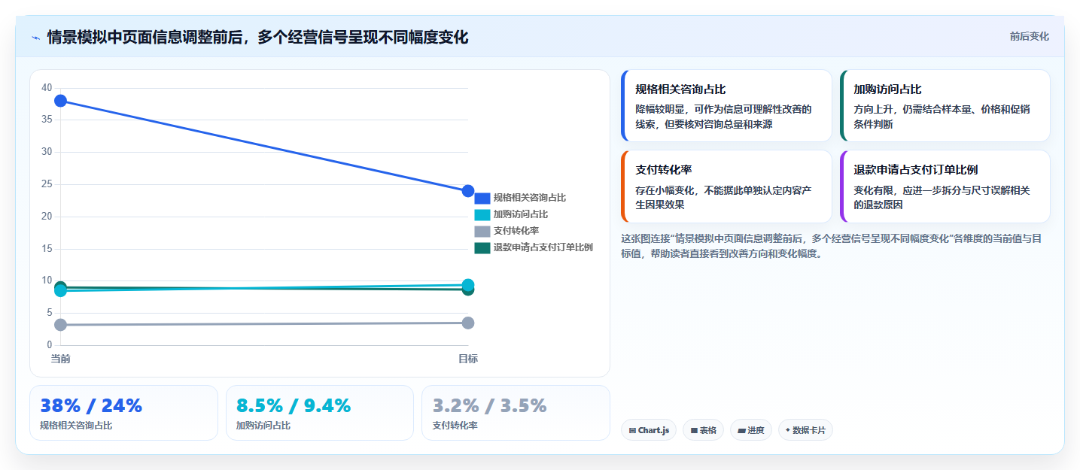Click the sparkle icon in 数据卡片 tag
This screenshot has width=1080, height=470.
pyautogui.click(x=788, y=430)
